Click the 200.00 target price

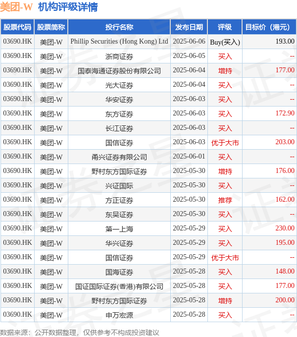pos(285,300)
